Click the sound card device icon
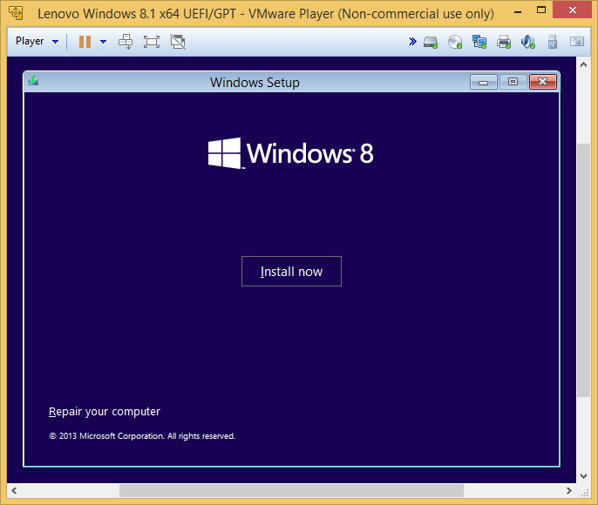Image resolution: width=598 pixels, height=505 pixels. [528, 42]
